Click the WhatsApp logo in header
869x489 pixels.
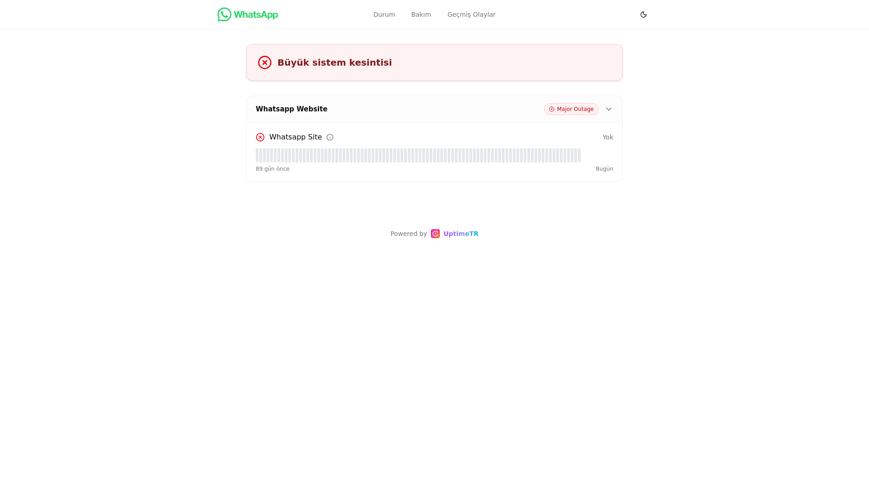(248, 14)
